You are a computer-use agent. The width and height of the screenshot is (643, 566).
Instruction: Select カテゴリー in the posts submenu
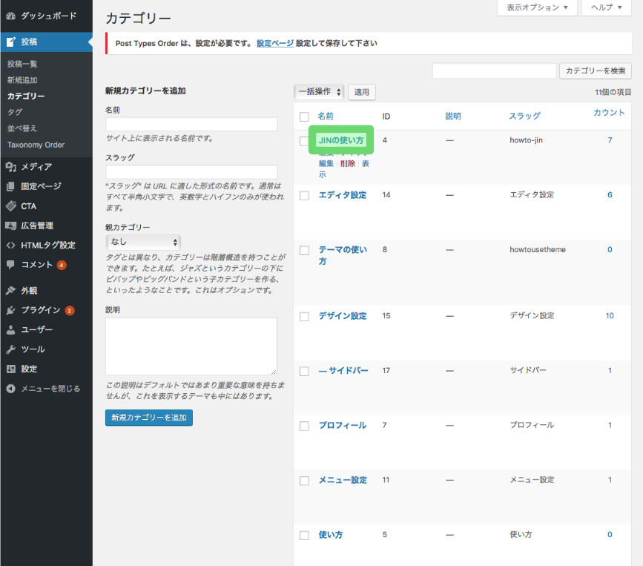click(x=26, y=96)
